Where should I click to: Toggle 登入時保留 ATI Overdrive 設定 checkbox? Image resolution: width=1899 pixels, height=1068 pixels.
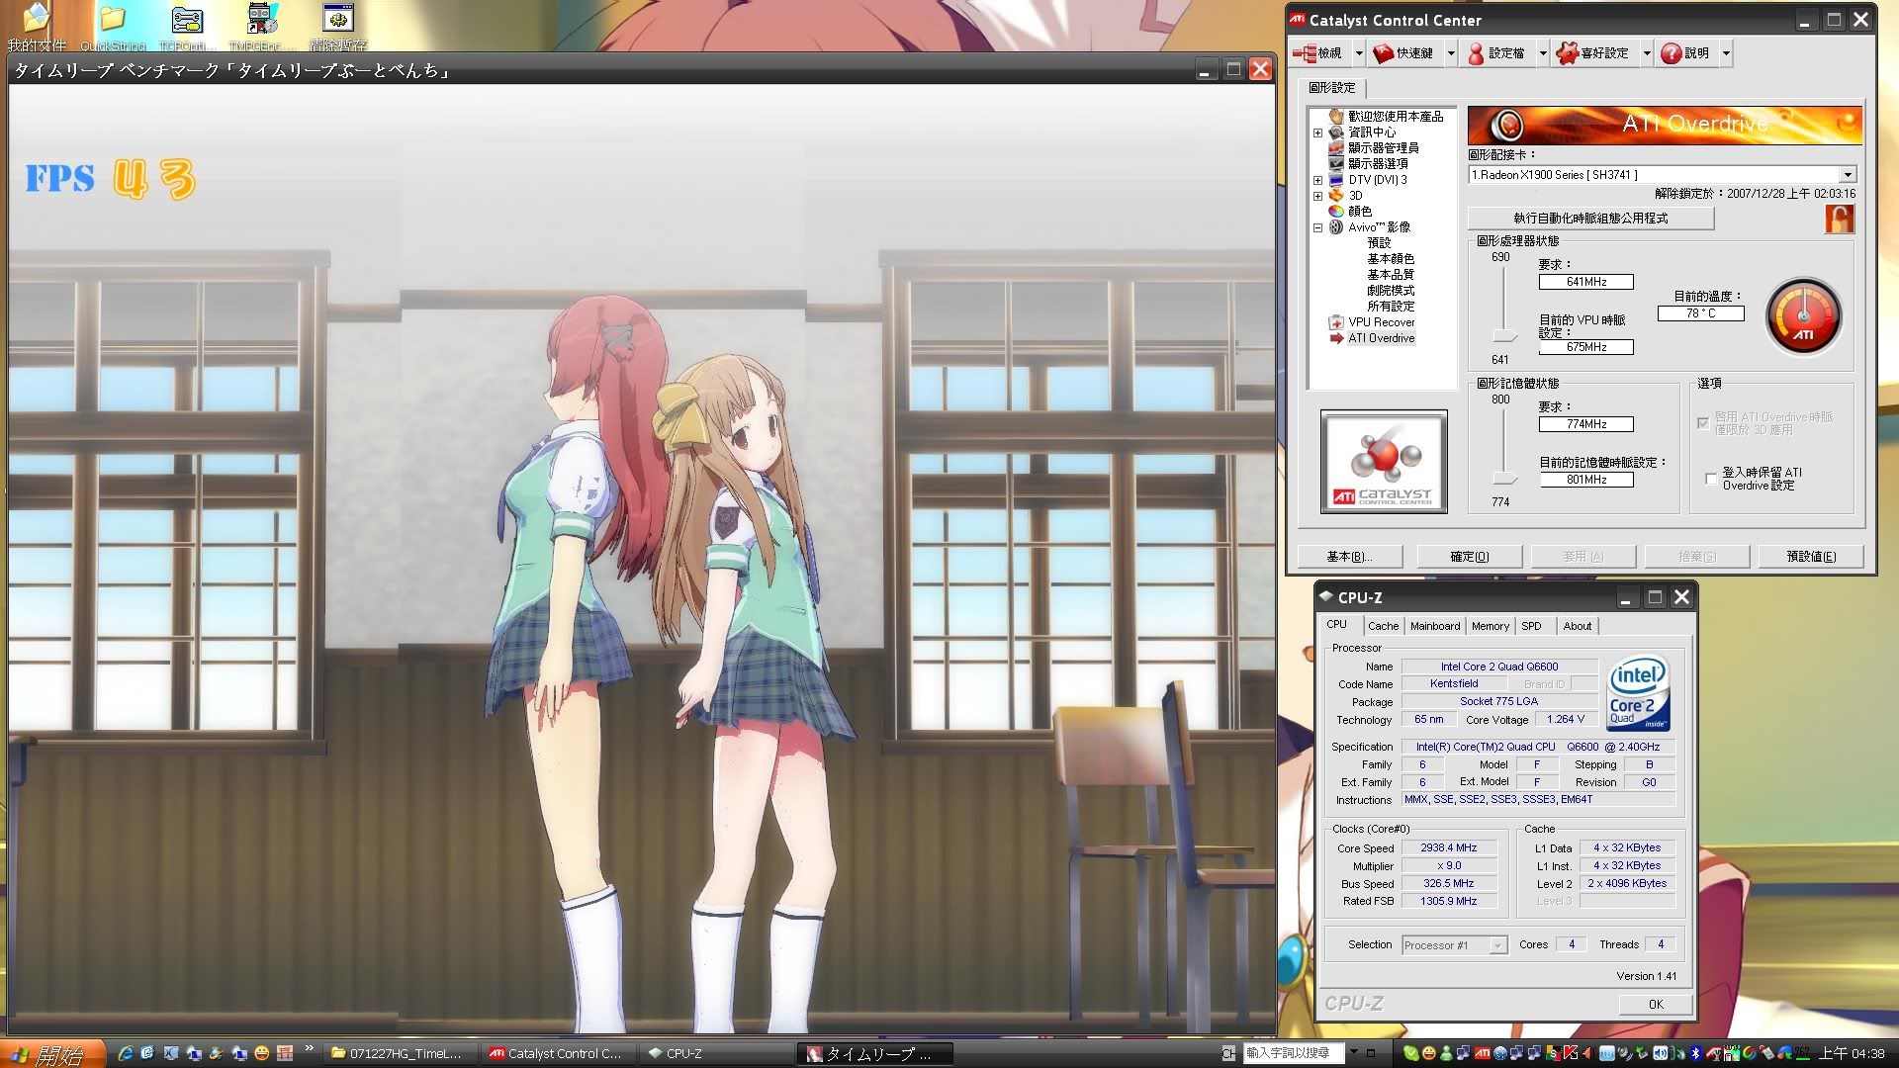point(1711,479)
